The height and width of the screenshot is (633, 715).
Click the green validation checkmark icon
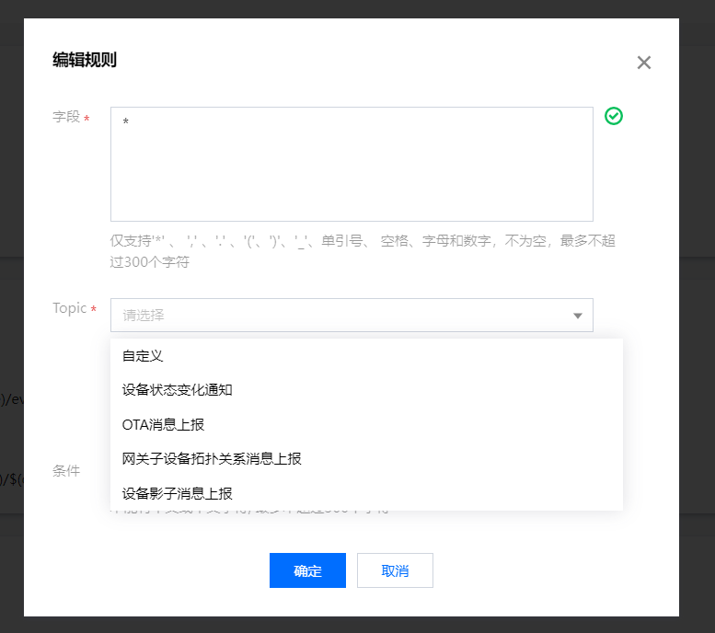pyautogui.click(x=613, y=116)
